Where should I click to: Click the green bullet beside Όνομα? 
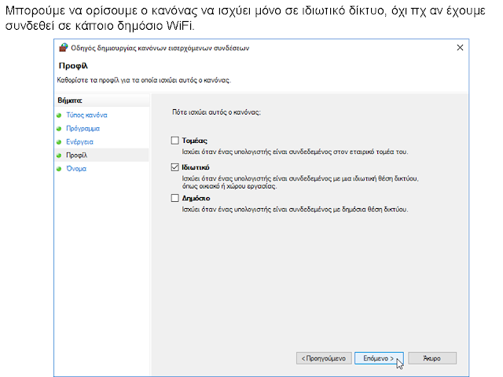59,169
